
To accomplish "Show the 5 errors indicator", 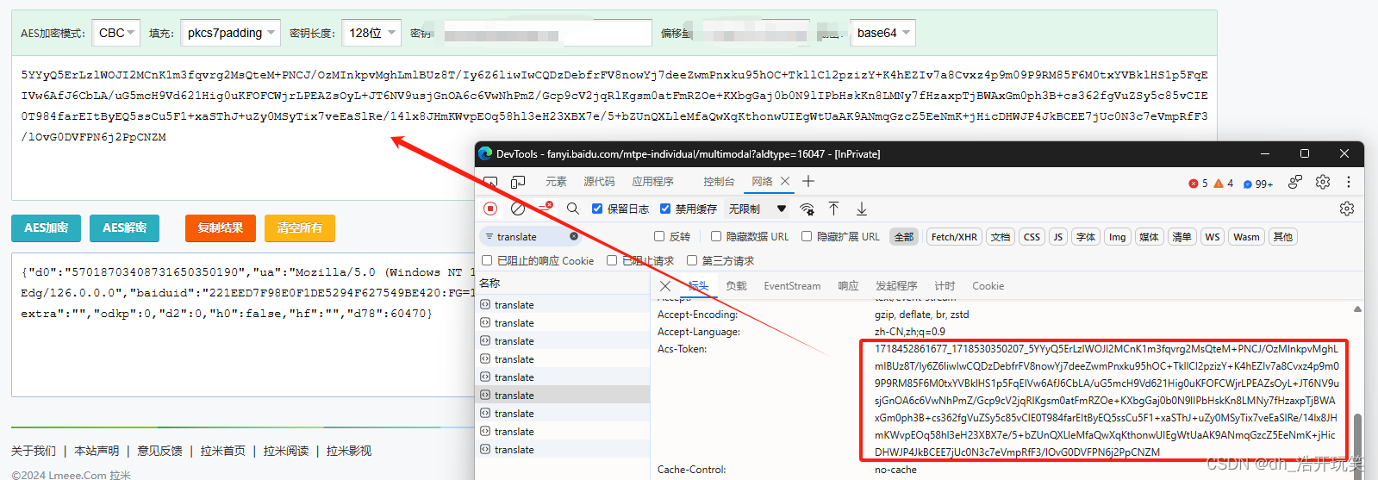I will [x=1198, y=183].
